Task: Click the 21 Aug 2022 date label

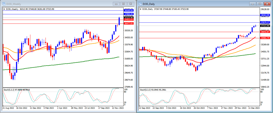Action: [x=8, y=108]
